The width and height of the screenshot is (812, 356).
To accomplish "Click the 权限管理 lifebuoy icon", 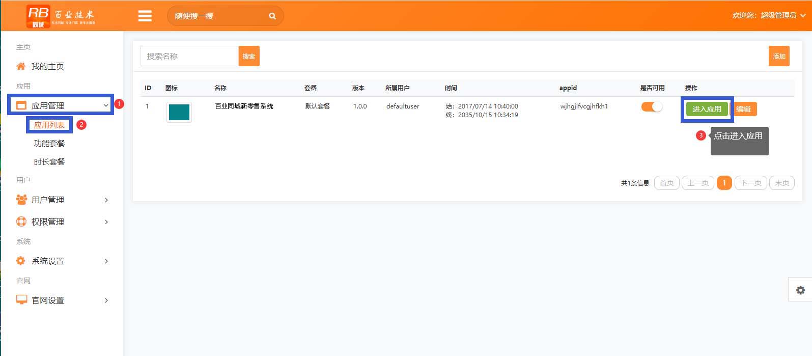I will click(21, 222).
